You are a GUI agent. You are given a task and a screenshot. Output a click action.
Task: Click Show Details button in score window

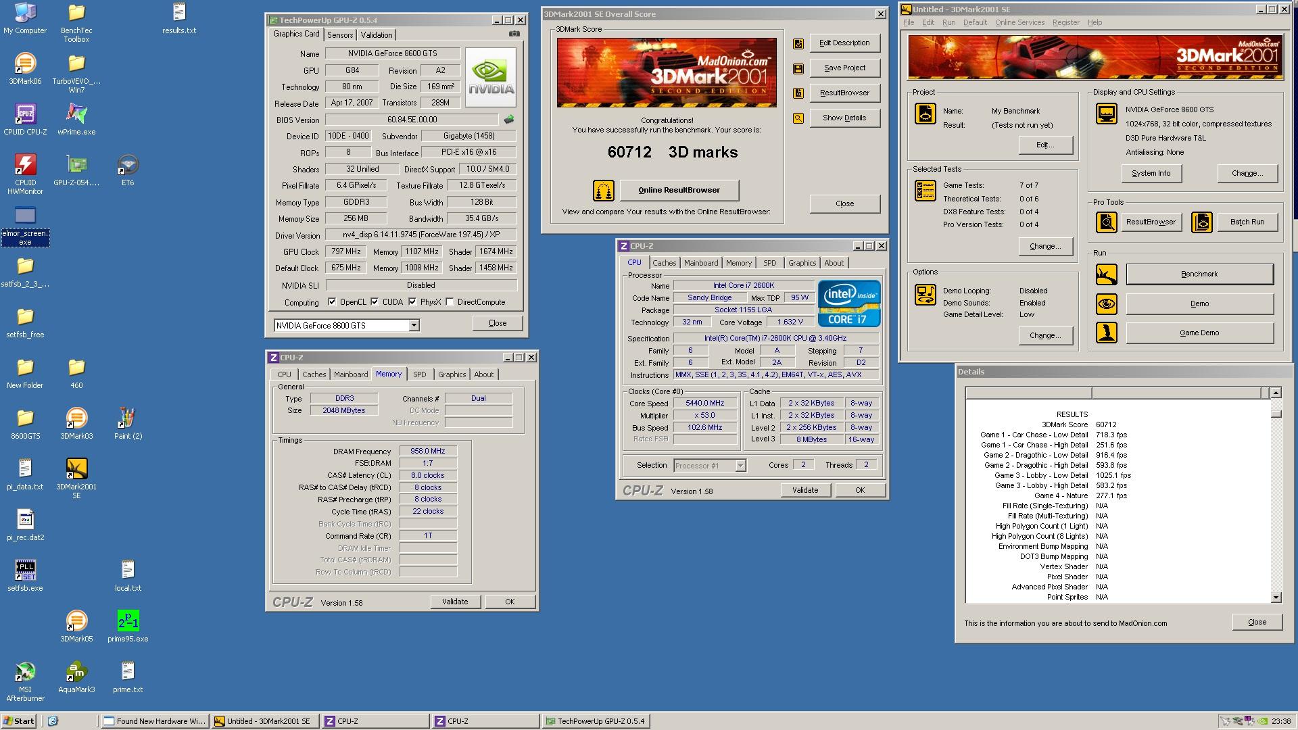point(844,118)
